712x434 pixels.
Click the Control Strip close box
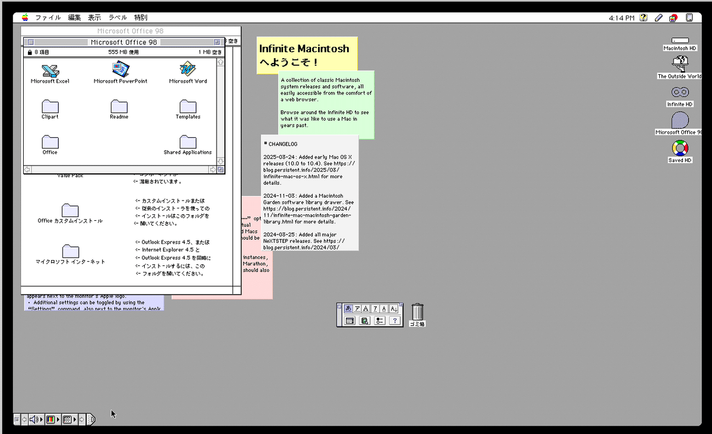coord(17,419)
